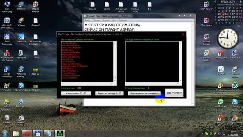Select Mail.Ru Агент desktop icon
The image size is (243, 137).
pos(221,103)
